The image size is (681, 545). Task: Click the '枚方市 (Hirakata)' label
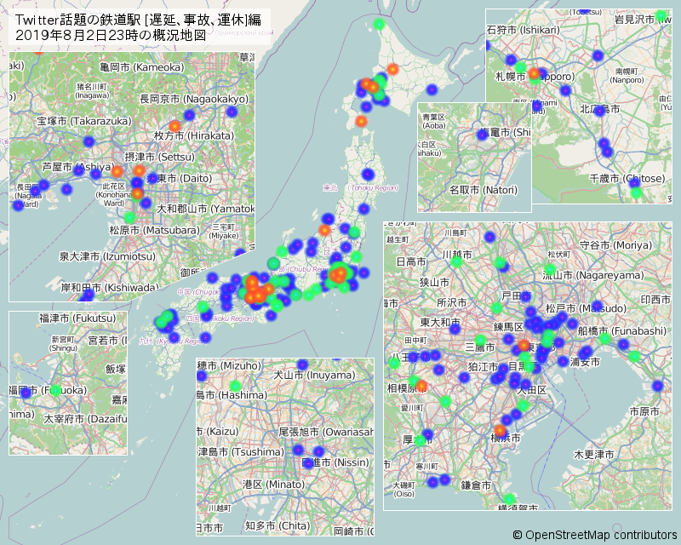tap(194, 135)
